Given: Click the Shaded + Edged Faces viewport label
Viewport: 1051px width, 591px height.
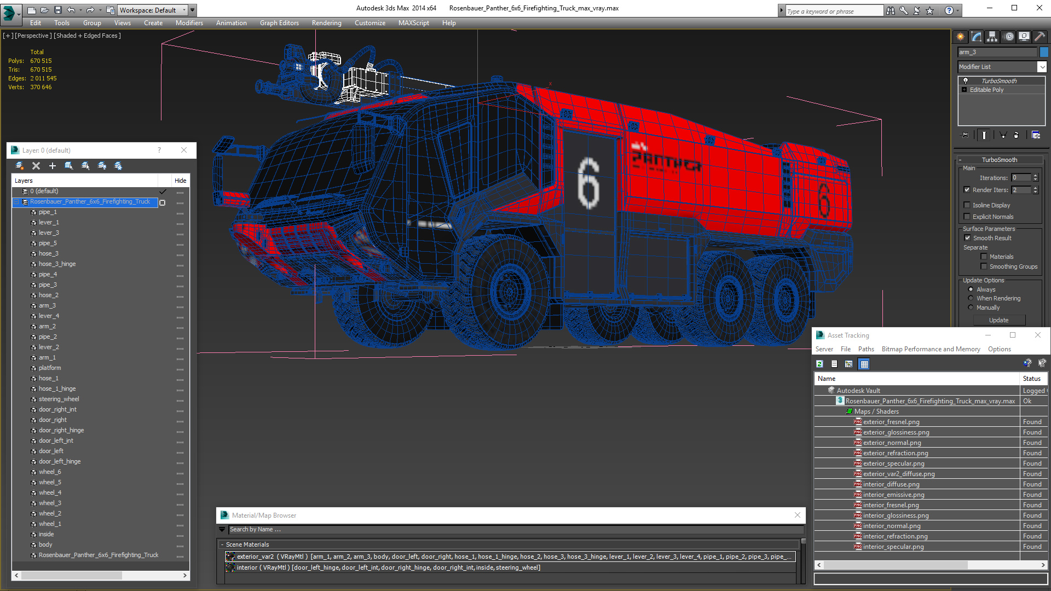Looking at the screenshot, I should (x=87, y=36).
